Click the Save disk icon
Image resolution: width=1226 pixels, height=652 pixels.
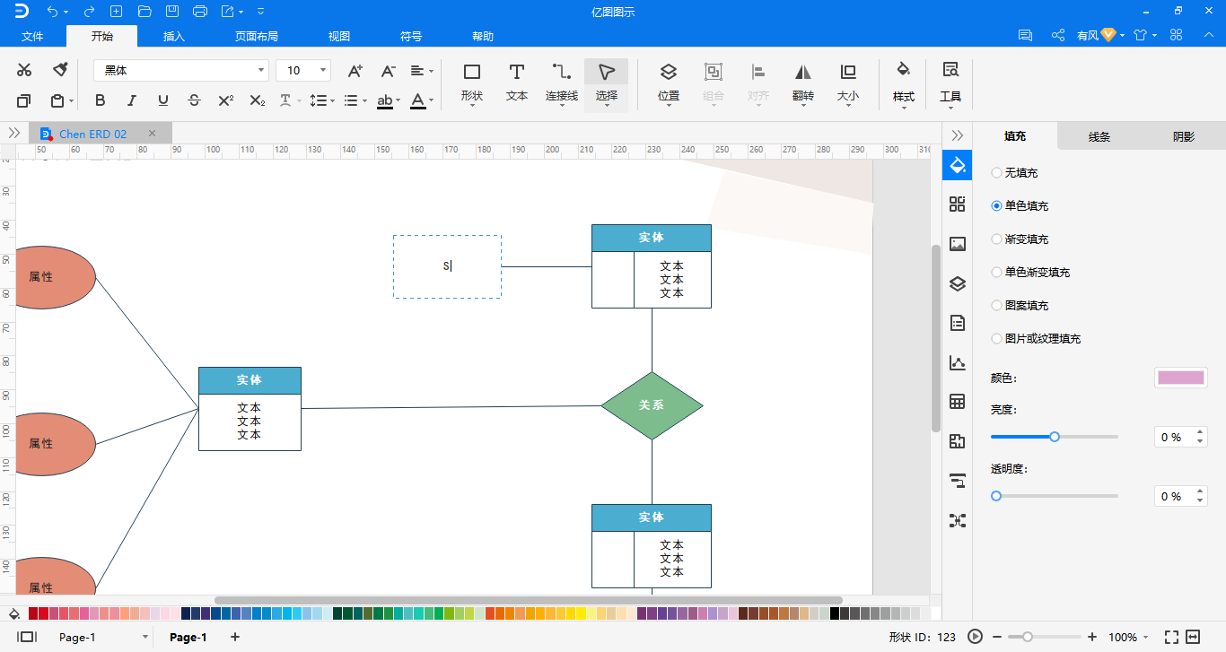tap(172, 12)
